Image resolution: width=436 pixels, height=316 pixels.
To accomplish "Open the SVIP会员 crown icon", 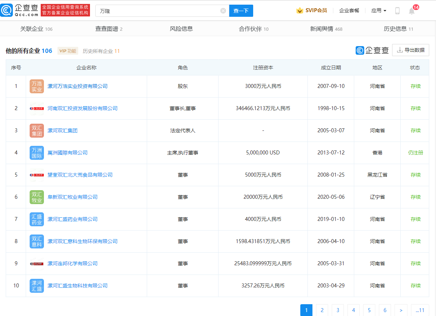I will click(x=300, y=10).
